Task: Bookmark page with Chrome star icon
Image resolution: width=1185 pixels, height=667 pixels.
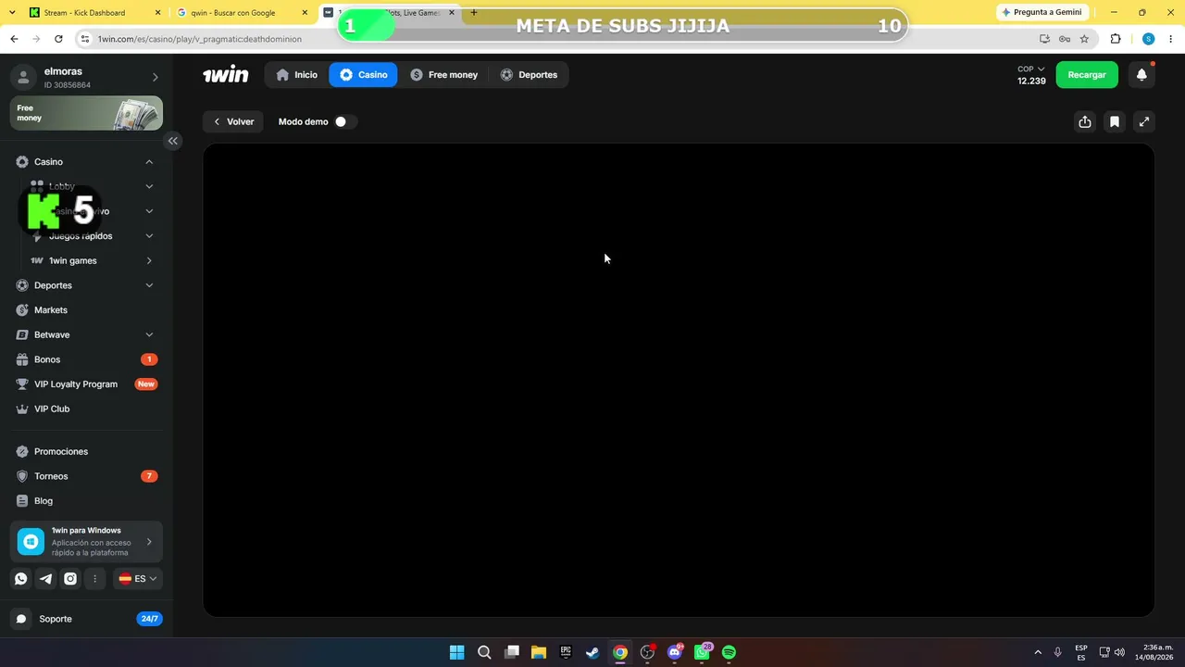Action: pyautogui.click(x=1084, y=39)
